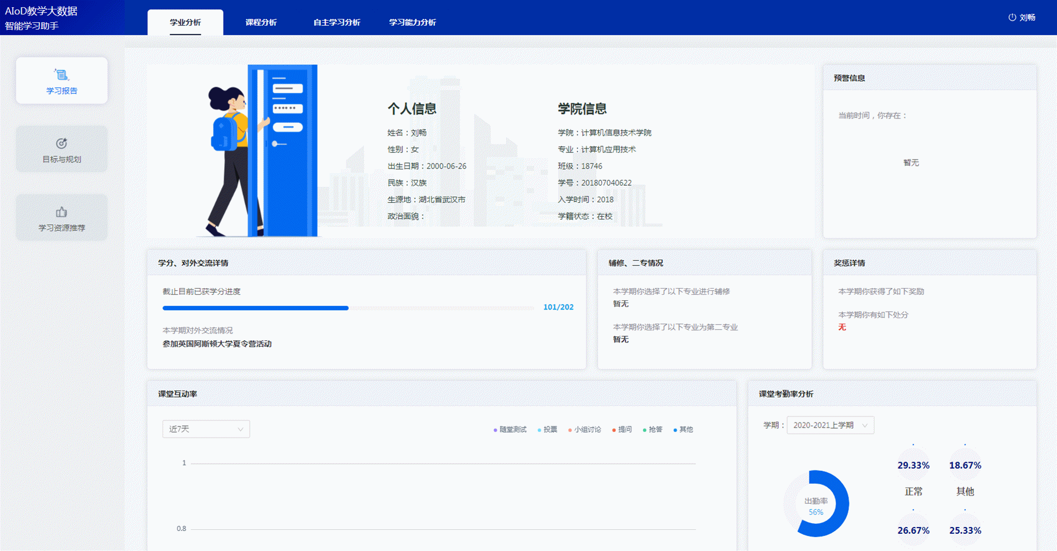Toggle 其他 legend series
The image size is (1057, 551).
(683, 430)
